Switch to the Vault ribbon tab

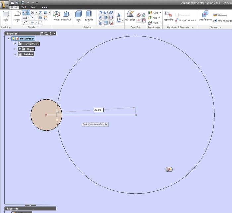click(x=24, y=7)
